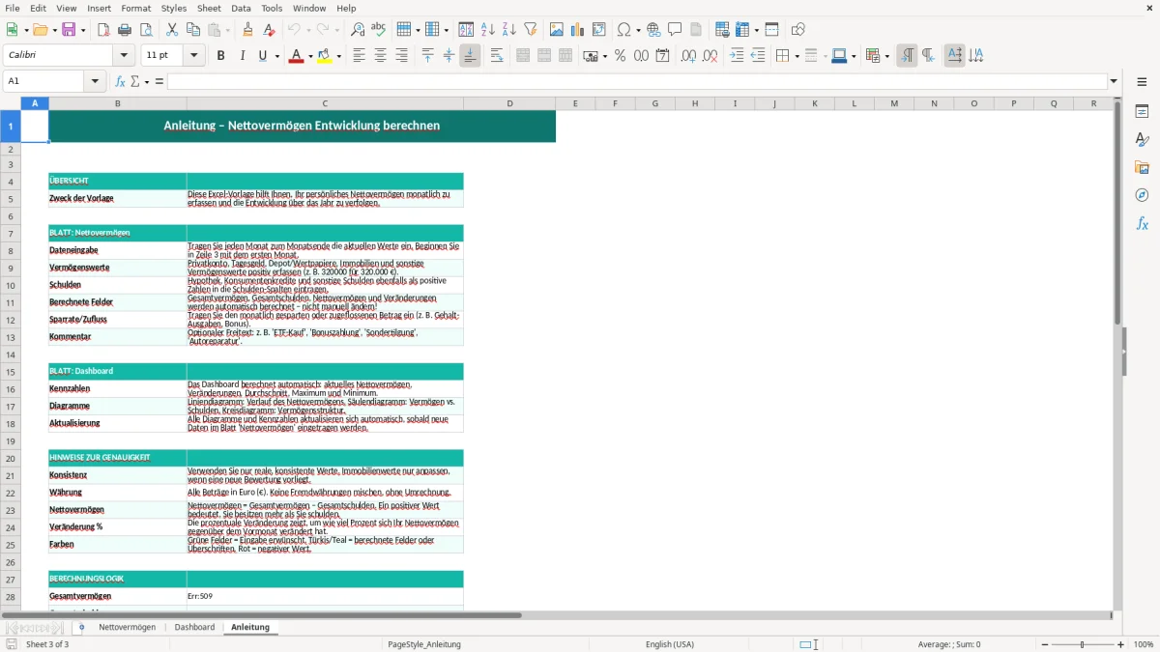Increase Indent icon

(737, 56)
